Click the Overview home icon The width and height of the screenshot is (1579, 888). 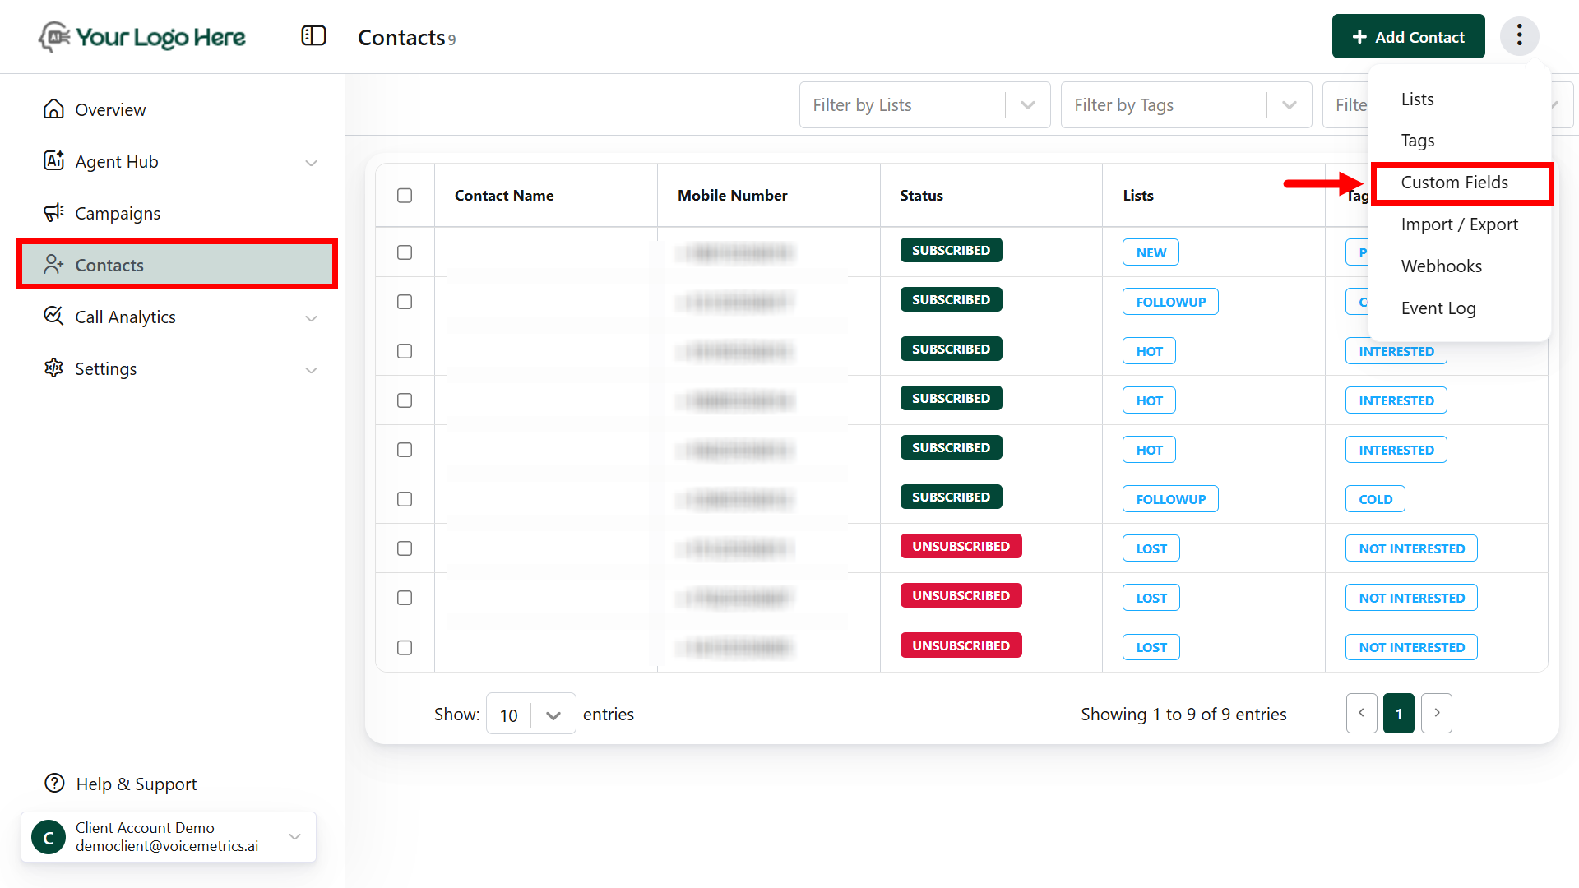(53, 109)
